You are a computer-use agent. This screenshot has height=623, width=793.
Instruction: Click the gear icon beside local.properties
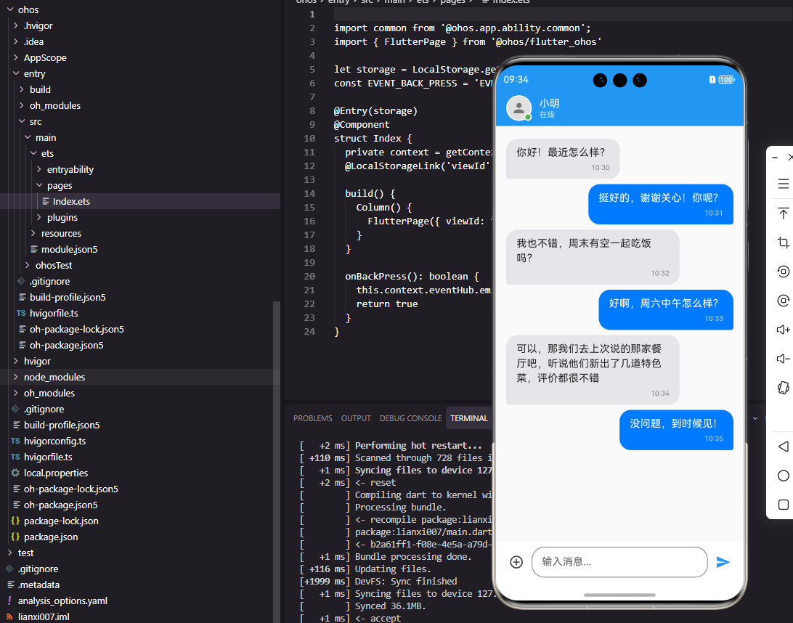[x=15, y=473]
